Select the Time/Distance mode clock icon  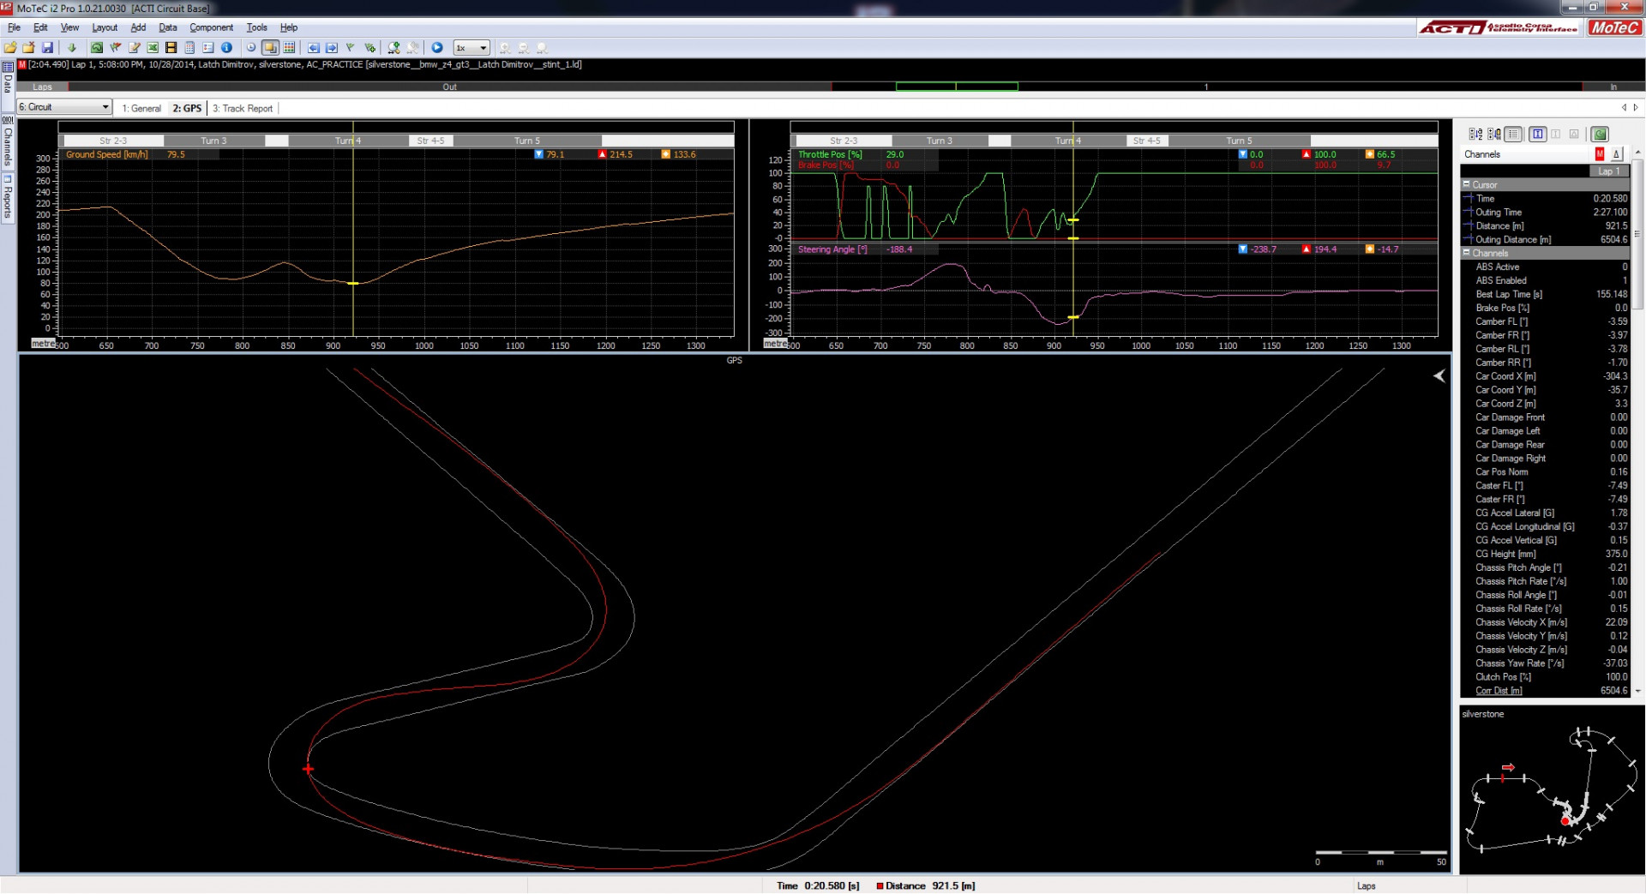coord(250,47)
